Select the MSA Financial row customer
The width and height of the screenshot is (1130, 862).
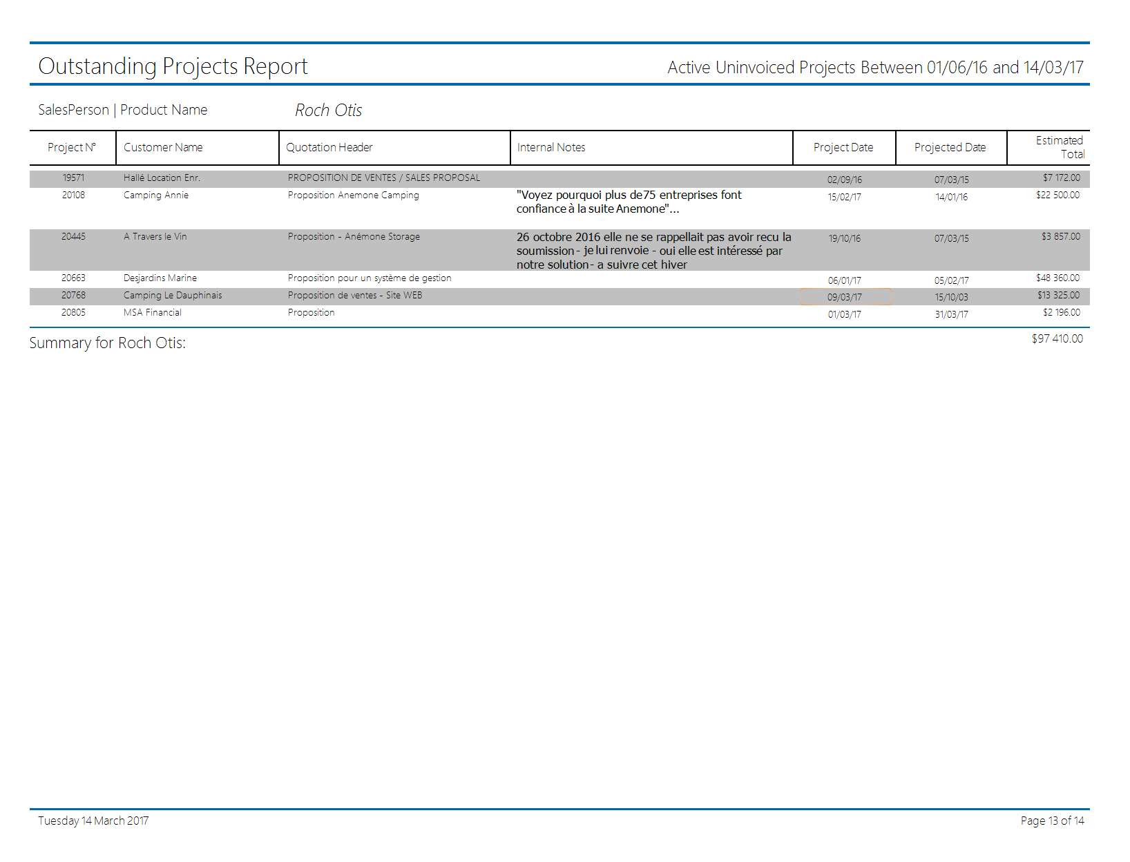point(153,313)
